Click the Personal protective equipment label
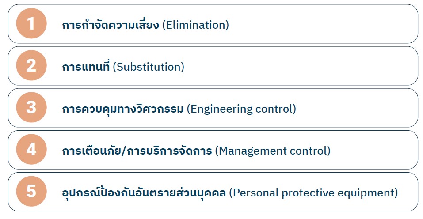The image size is (423, 219). 313,193
